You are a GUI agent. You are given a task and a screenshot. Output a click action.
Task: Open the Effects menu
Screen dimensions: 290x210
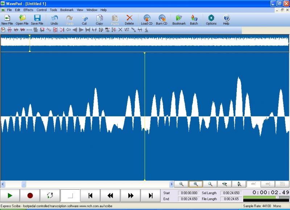(x=28, y=10)
